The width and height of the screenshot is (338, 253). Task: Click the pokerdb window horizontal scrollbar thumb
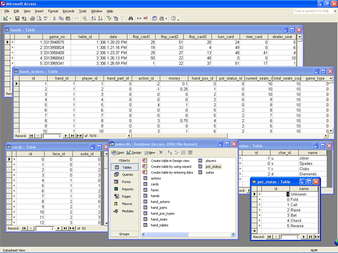point(167,234)
